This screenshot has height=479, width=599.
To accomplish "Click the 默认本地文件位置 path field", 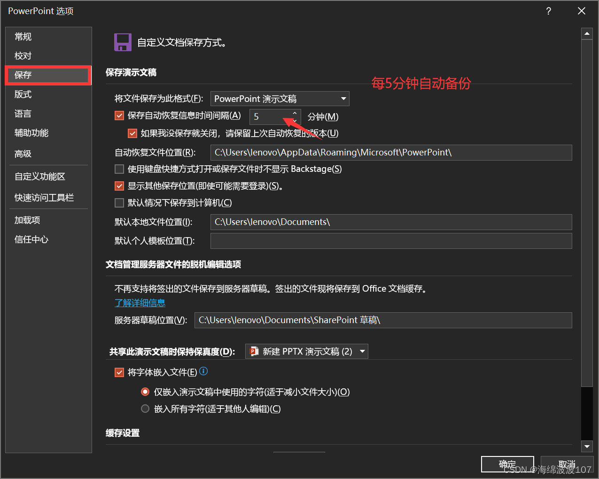I will click(x=391, y=222).
